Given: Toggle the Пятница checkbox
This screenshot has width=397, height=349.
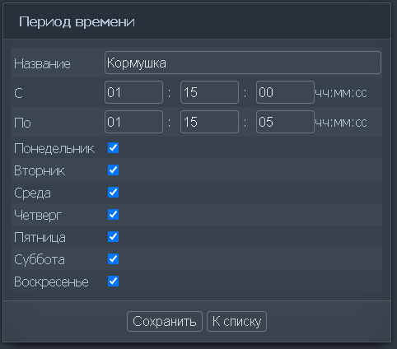Looking at the screenshot, I should 113,237.
